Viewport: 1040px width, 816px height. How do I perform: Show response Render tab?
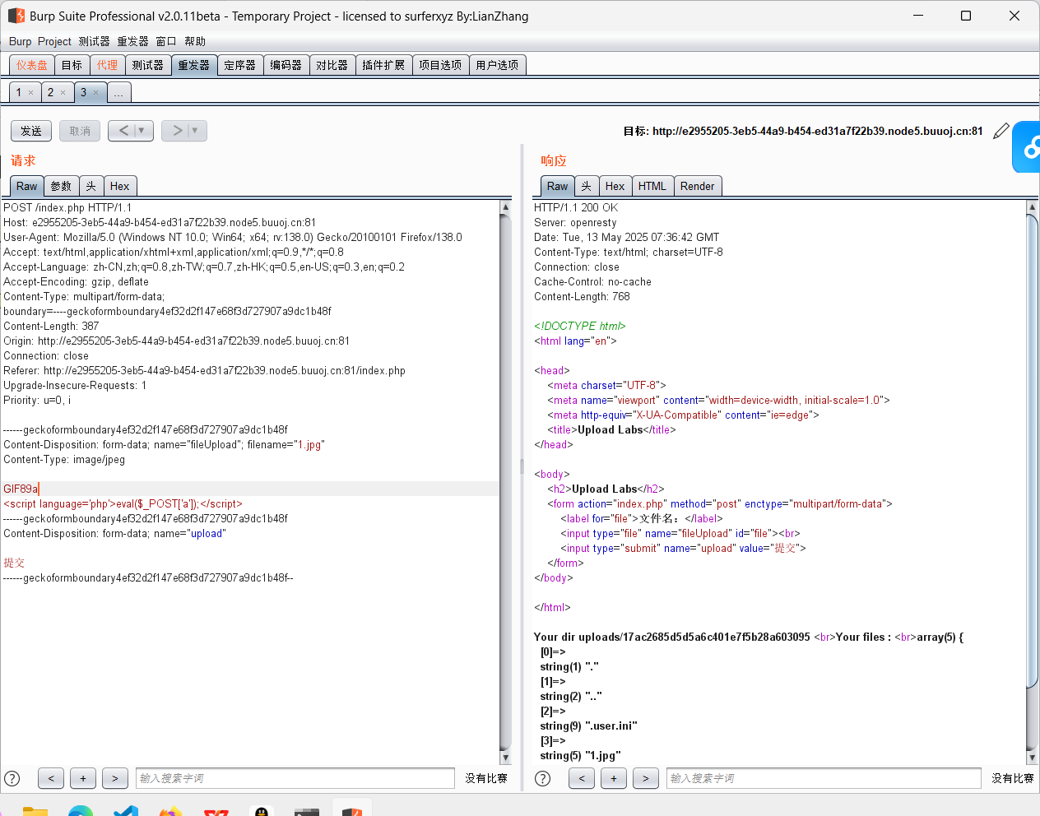point(697,186)
